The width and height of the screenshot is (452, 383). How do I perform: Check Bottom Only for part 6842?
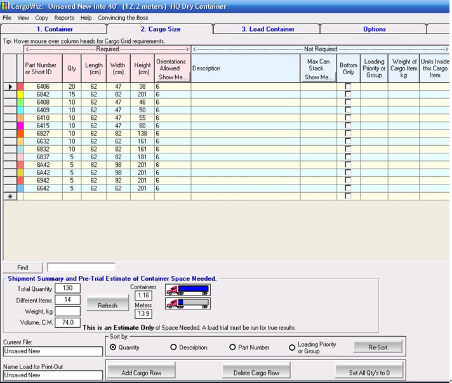pos(349,94)
